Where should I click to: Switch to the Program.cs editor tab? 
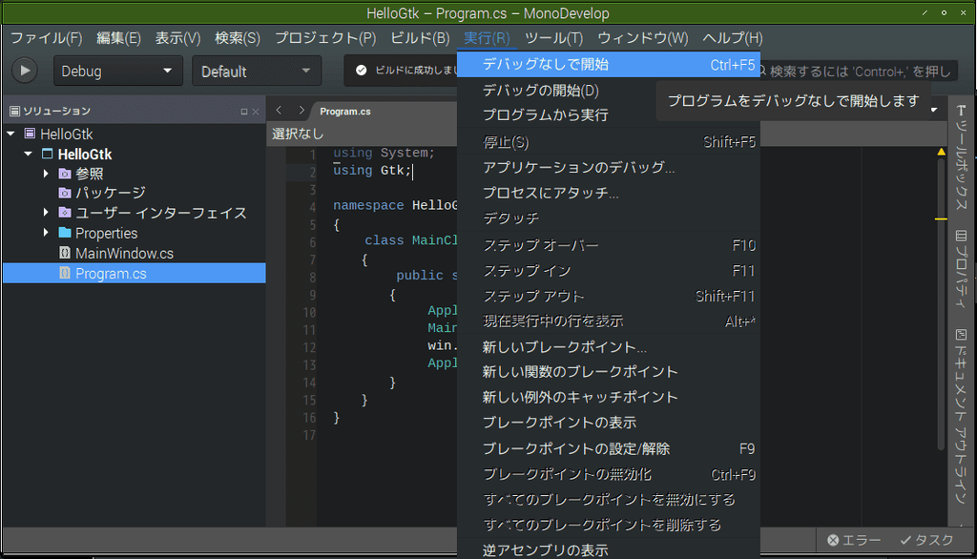point(345,111)
